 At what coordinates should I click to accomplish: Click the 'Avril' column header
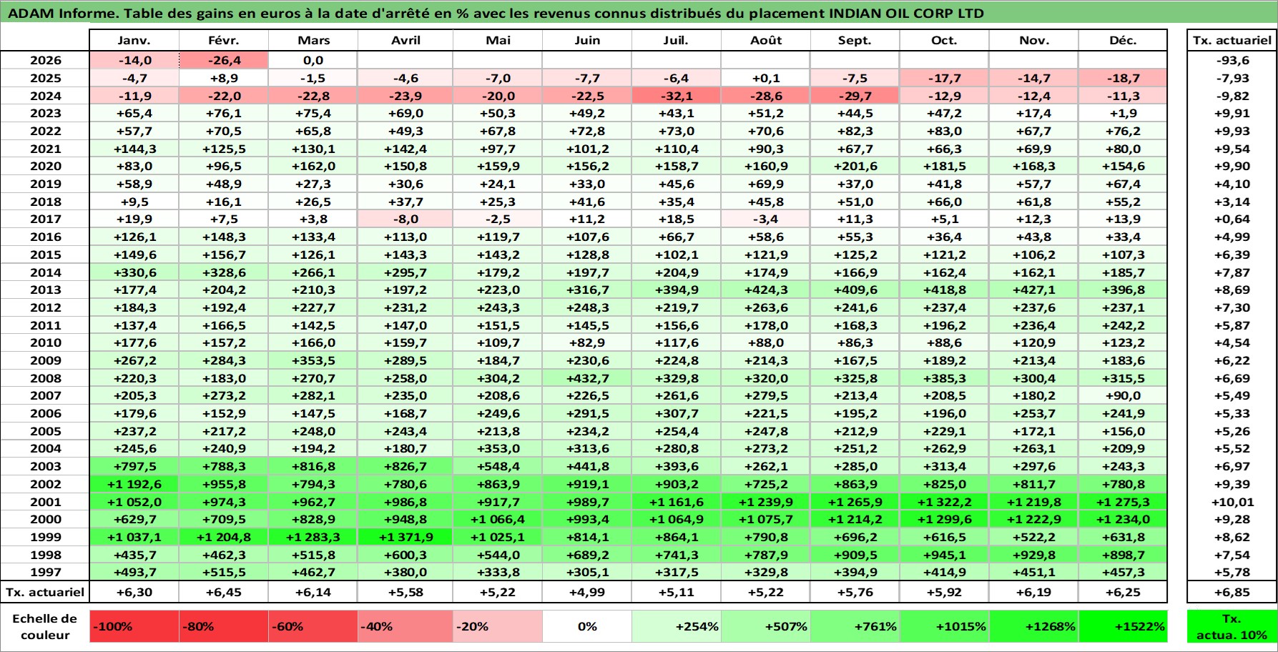tap(405, 41)
